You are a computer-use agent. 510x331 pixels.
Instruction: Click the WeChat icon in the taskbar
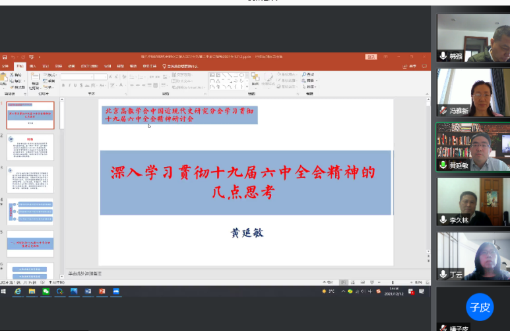46,291
